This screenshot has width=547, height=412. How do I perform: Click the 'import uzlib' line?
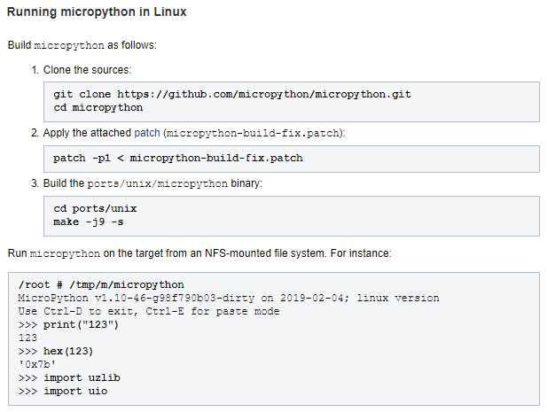69,377
